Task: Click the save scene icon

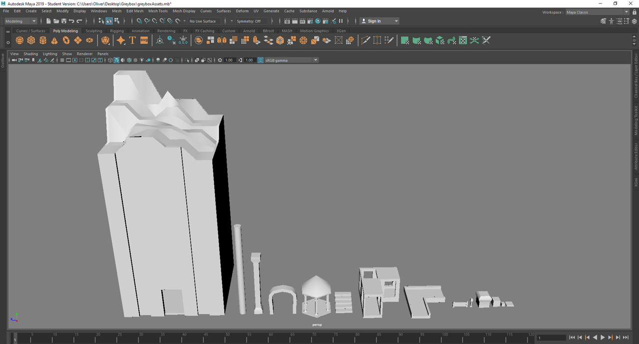Action: click(63, 21)
